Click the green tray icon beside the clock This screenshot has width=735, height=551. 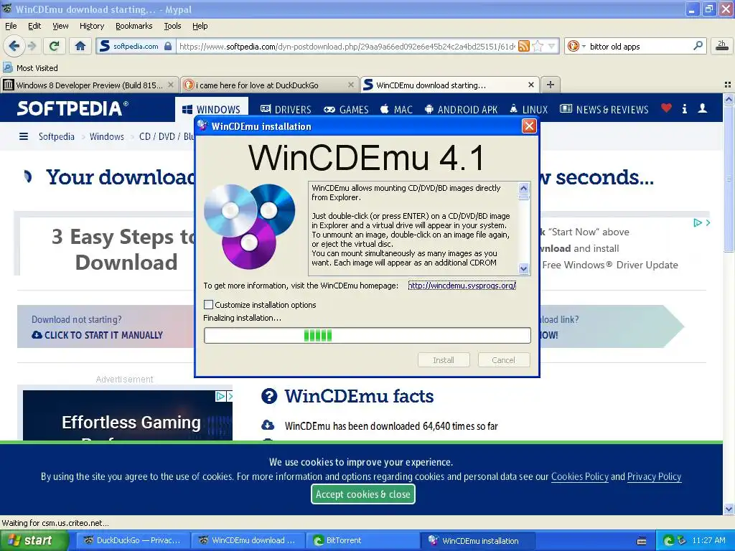pos(668,540)
